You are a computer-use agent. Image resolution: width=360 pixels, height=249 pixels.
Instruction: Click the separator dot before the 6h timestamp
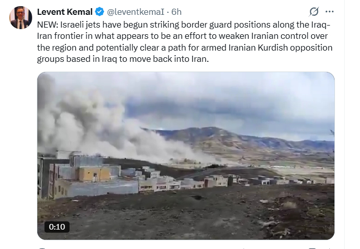[168, 12]
